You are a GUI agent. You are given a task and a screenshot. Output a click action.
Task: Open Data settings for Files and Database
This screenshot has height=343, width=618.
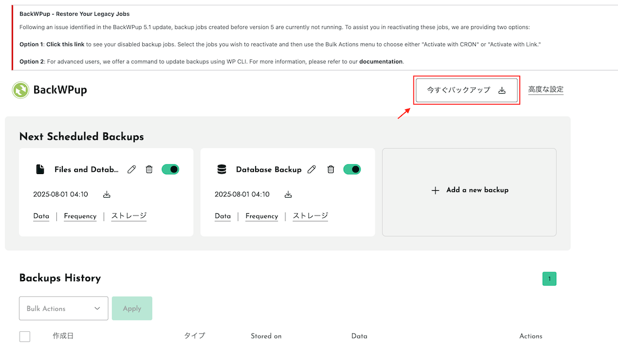(x=42, y=216)
